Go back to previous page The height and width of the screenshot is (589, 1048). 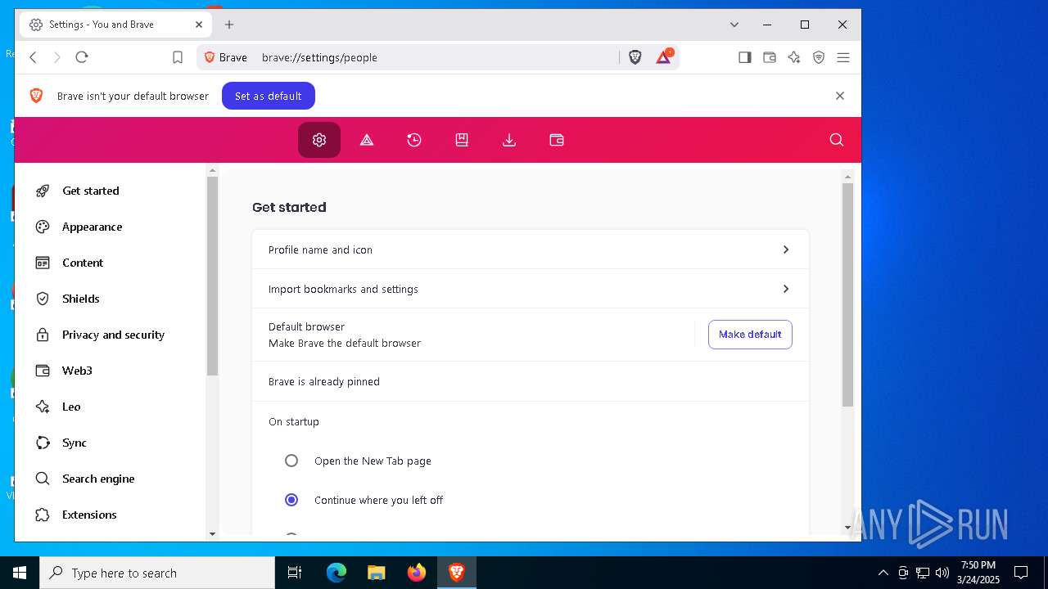[34, 57]
